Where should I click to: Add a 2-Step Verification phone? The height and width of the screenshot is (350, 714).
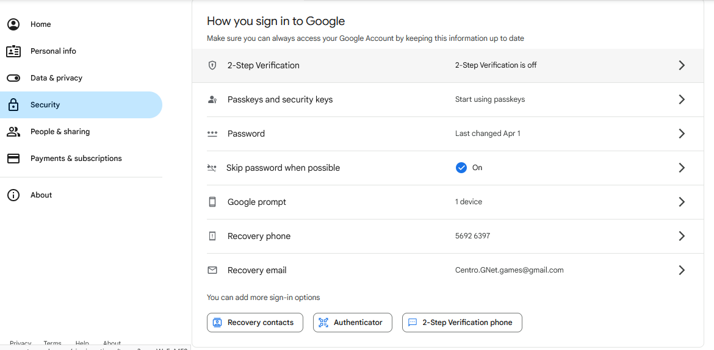coord(462,323)
